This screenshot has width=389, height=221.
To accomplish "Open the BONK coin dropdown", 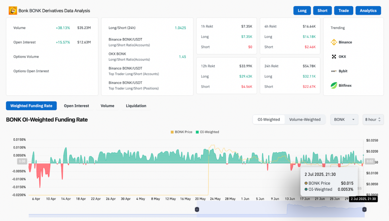I will [344, 119].
